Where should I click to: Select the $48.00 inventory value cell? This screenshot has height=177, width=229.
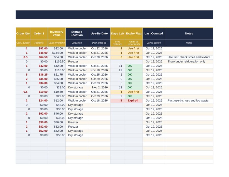(x=57, y=105)
